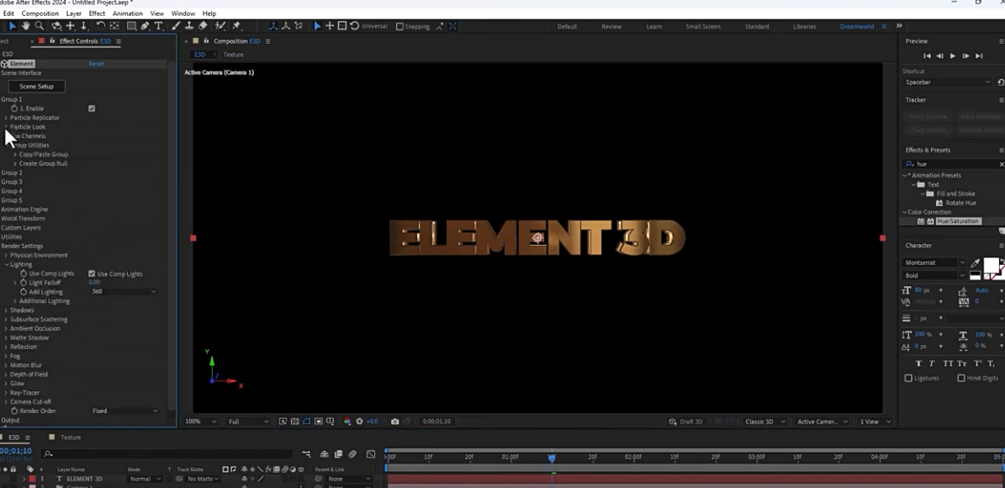This screenshot has height=488, width=1005.
Task: Click the white fill color swatch
Action: tap(991, 265)
